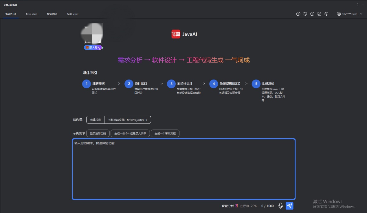Image resolution: width=367 pixels, height=213 pixels.
Task: Click the 飞算 JavaAI logo
Action: pos(184,34)
